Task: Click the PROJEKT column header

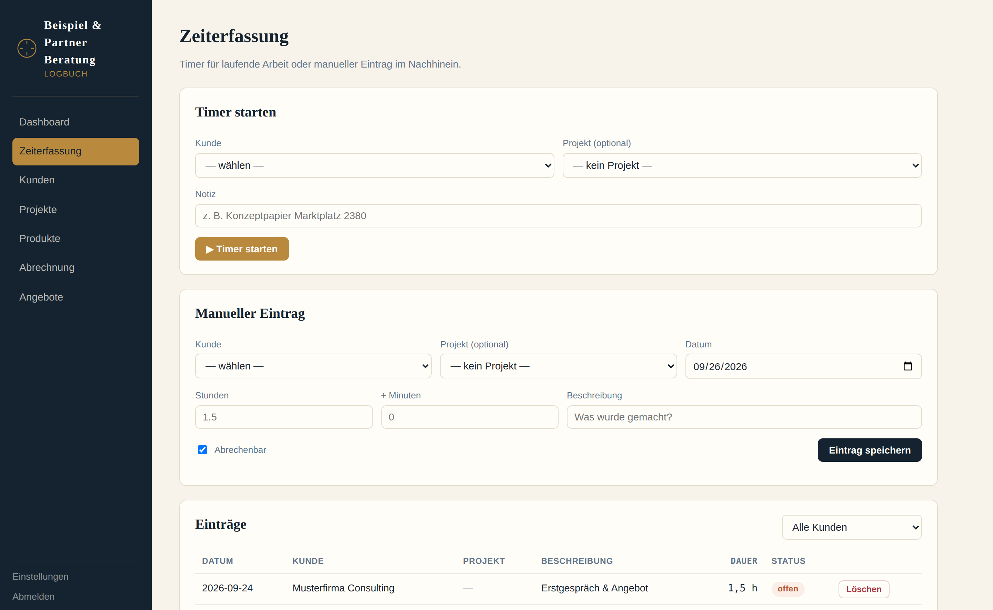Action: coord(483,561)
